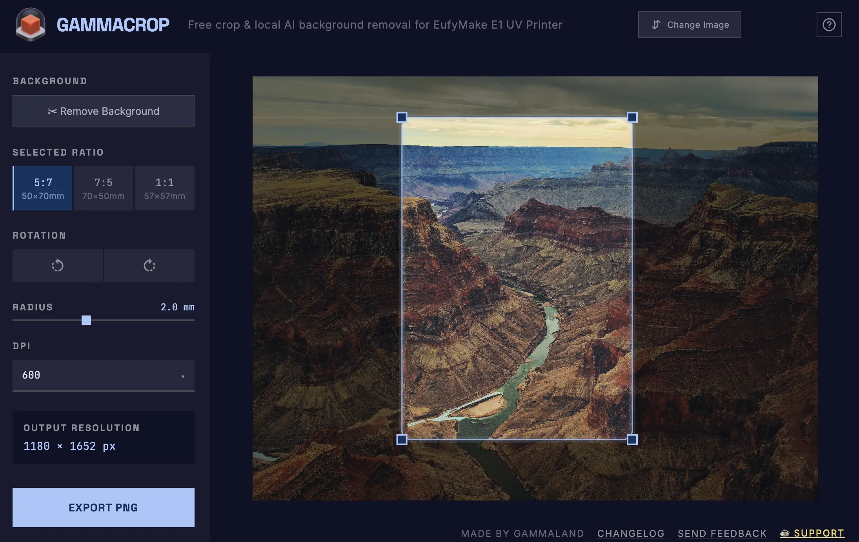Adjust the Radius slider handle
859x542 pixels.
coord(86,320)
